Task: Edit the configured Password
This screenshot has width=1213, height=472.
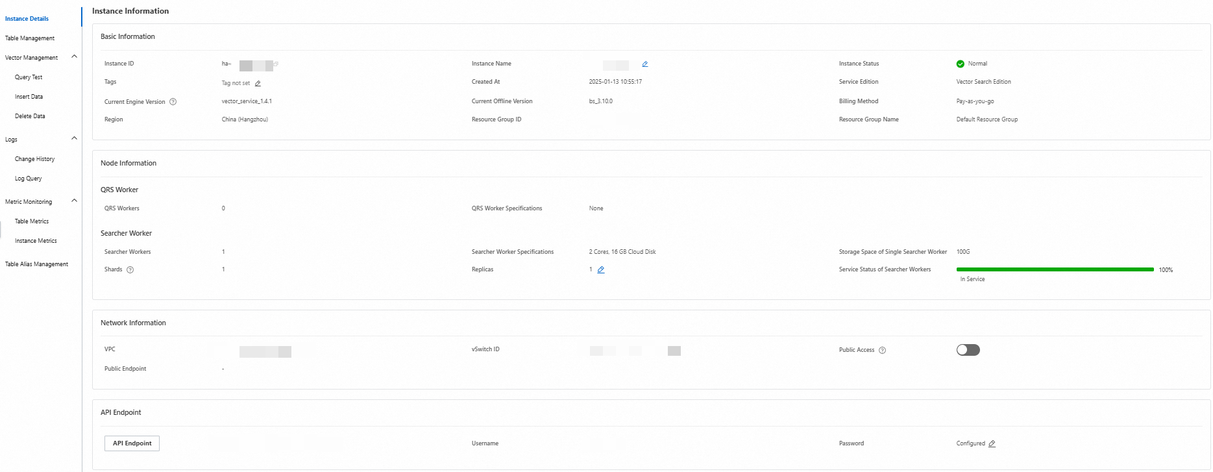Action: (992, 443)
